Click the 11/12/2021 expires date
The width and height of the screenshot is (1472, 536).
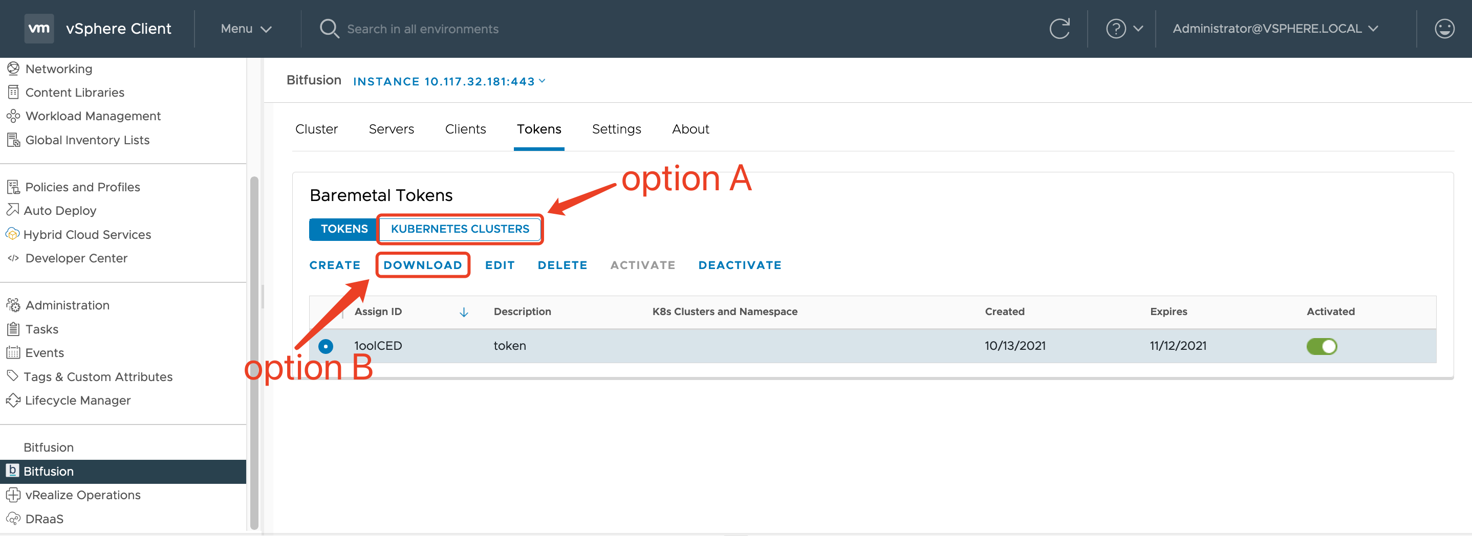1178,346
